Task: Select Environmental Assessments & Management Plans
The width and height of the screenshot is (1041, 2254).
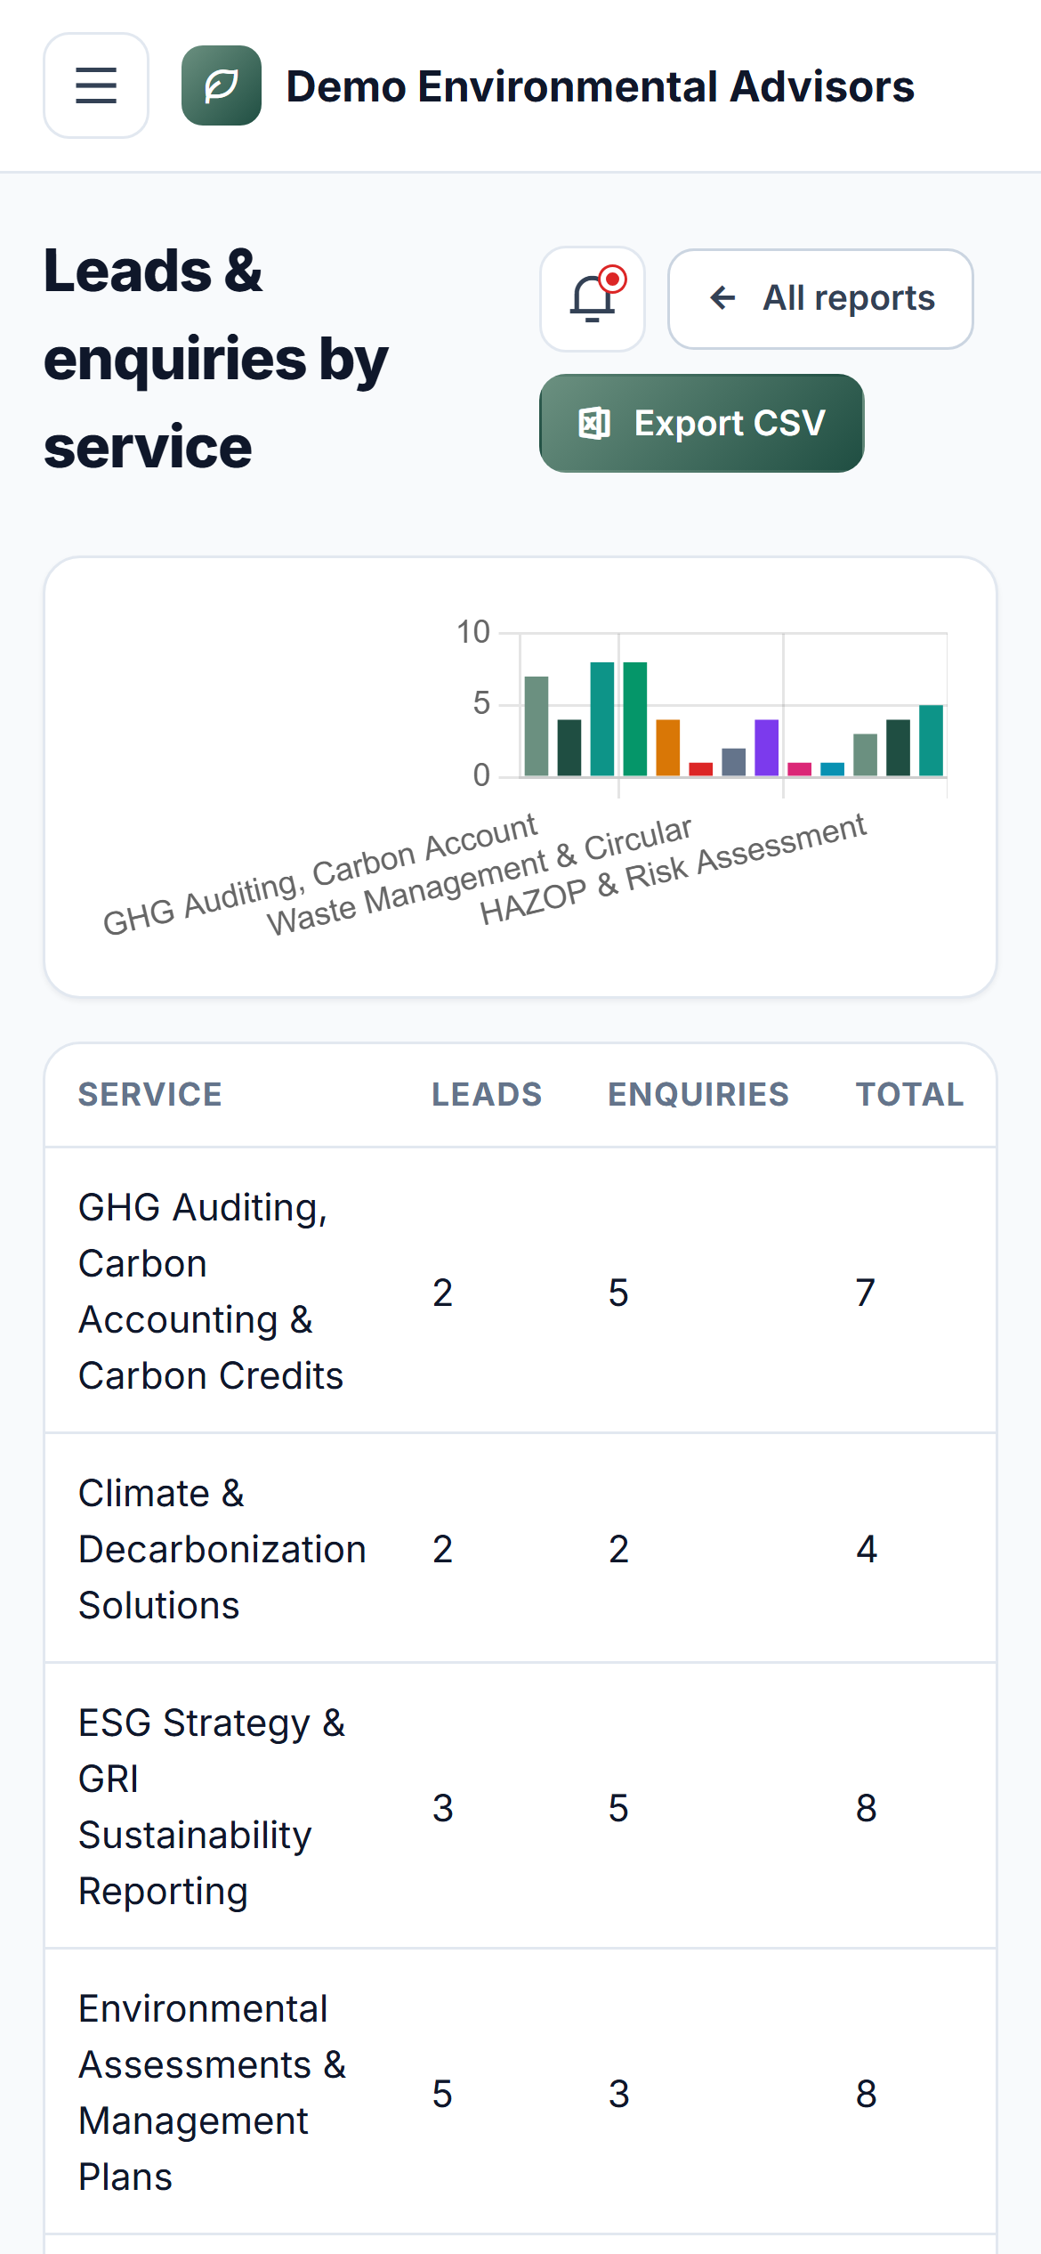Action: click(x=212, y=2093)
